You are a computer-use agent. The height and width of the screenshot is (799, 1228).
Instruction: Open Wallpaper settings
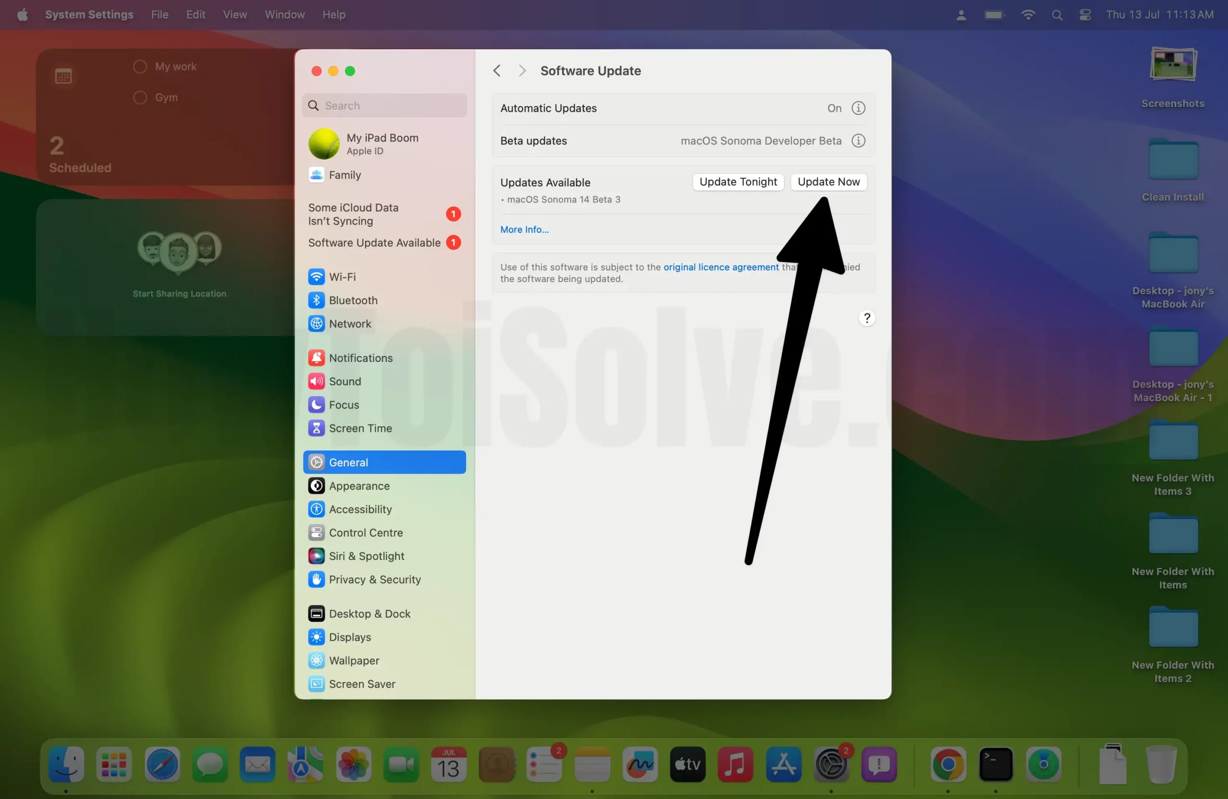[x=354, y=661]
